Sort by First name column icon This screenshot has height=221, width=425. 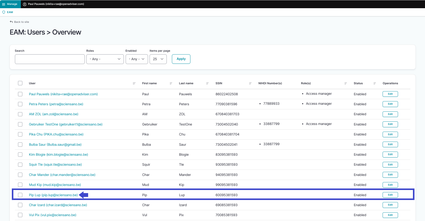click(x=171, y=83)
